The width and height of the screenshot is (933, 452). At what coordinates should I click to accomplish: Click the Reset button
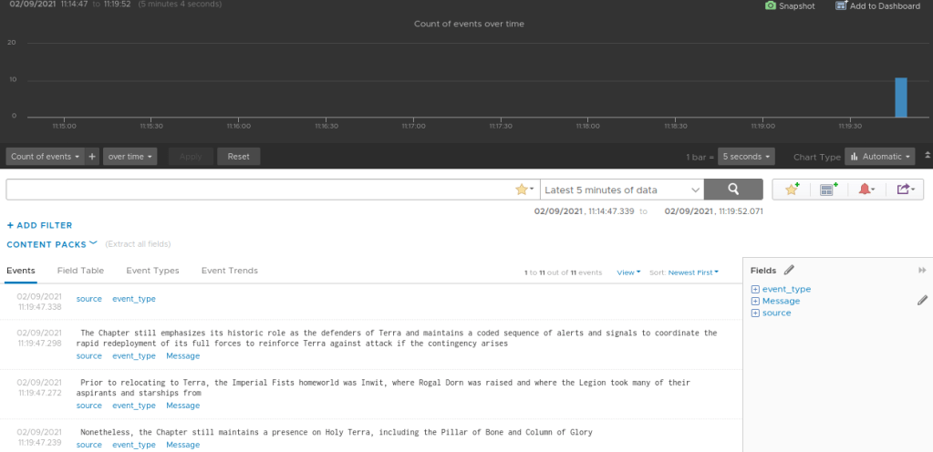click(x=239, y=157)
